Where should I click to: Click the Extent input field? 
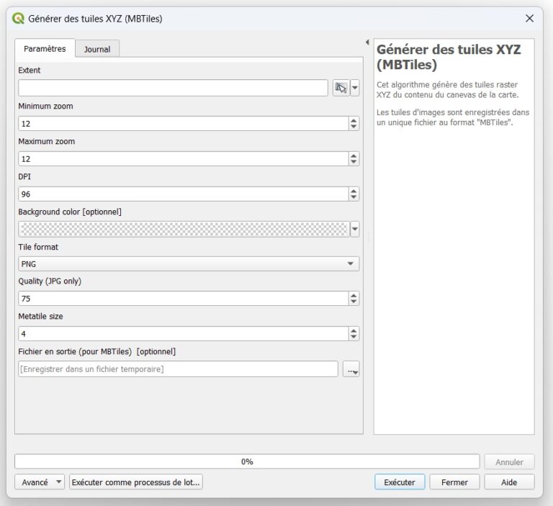coord(173,88)
